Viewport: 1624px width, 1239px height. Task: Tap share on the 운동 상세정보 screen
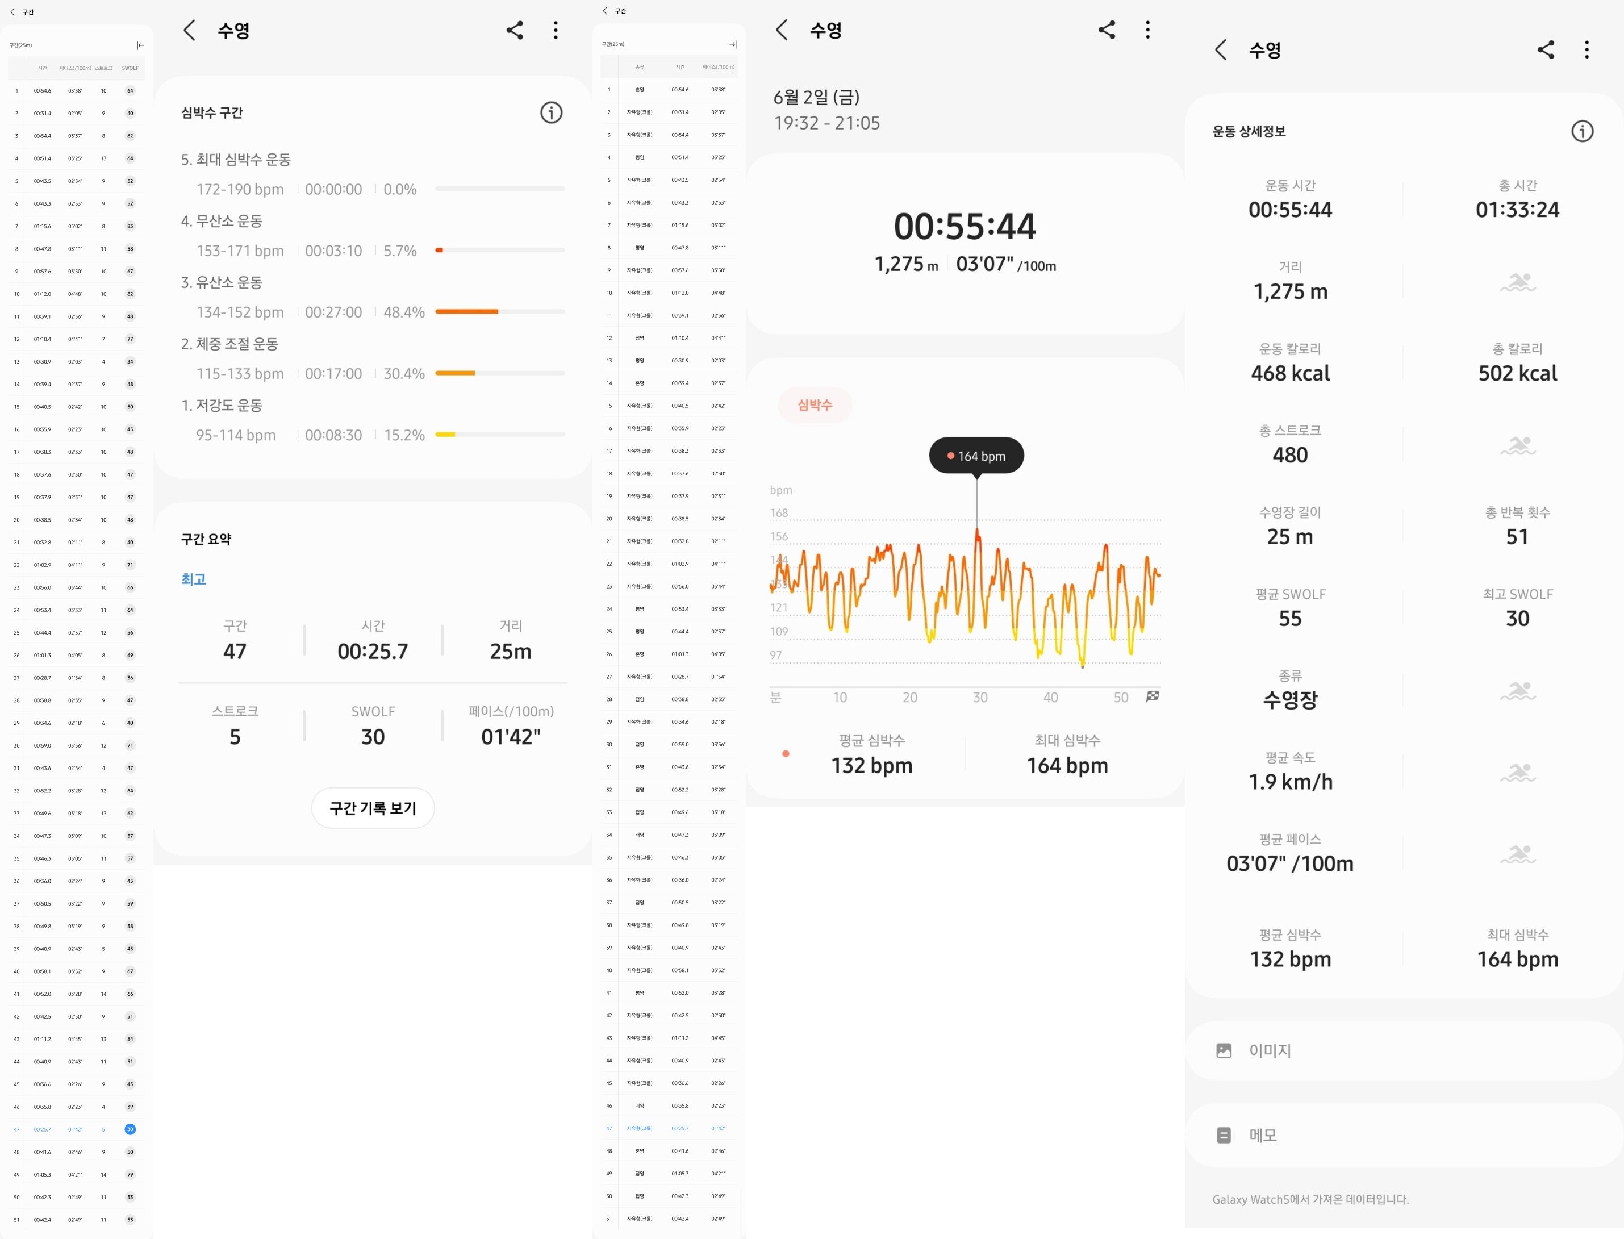tap(1546, 50)
